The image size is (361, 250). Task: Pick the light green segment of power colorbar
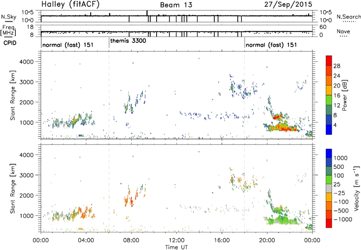pos(329,100)
